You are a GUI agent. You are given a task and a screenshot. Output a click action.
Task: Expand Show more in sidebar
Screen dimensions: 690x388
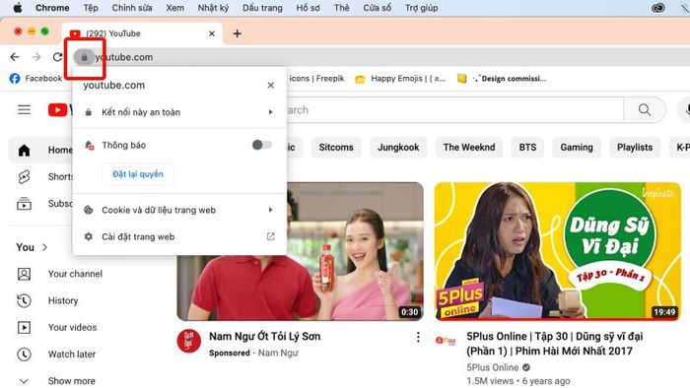[x=56, y=380]
